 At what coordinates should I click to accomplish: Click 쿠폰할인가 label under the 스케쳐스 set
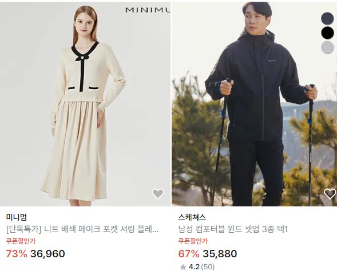click(x=193, y=241)
